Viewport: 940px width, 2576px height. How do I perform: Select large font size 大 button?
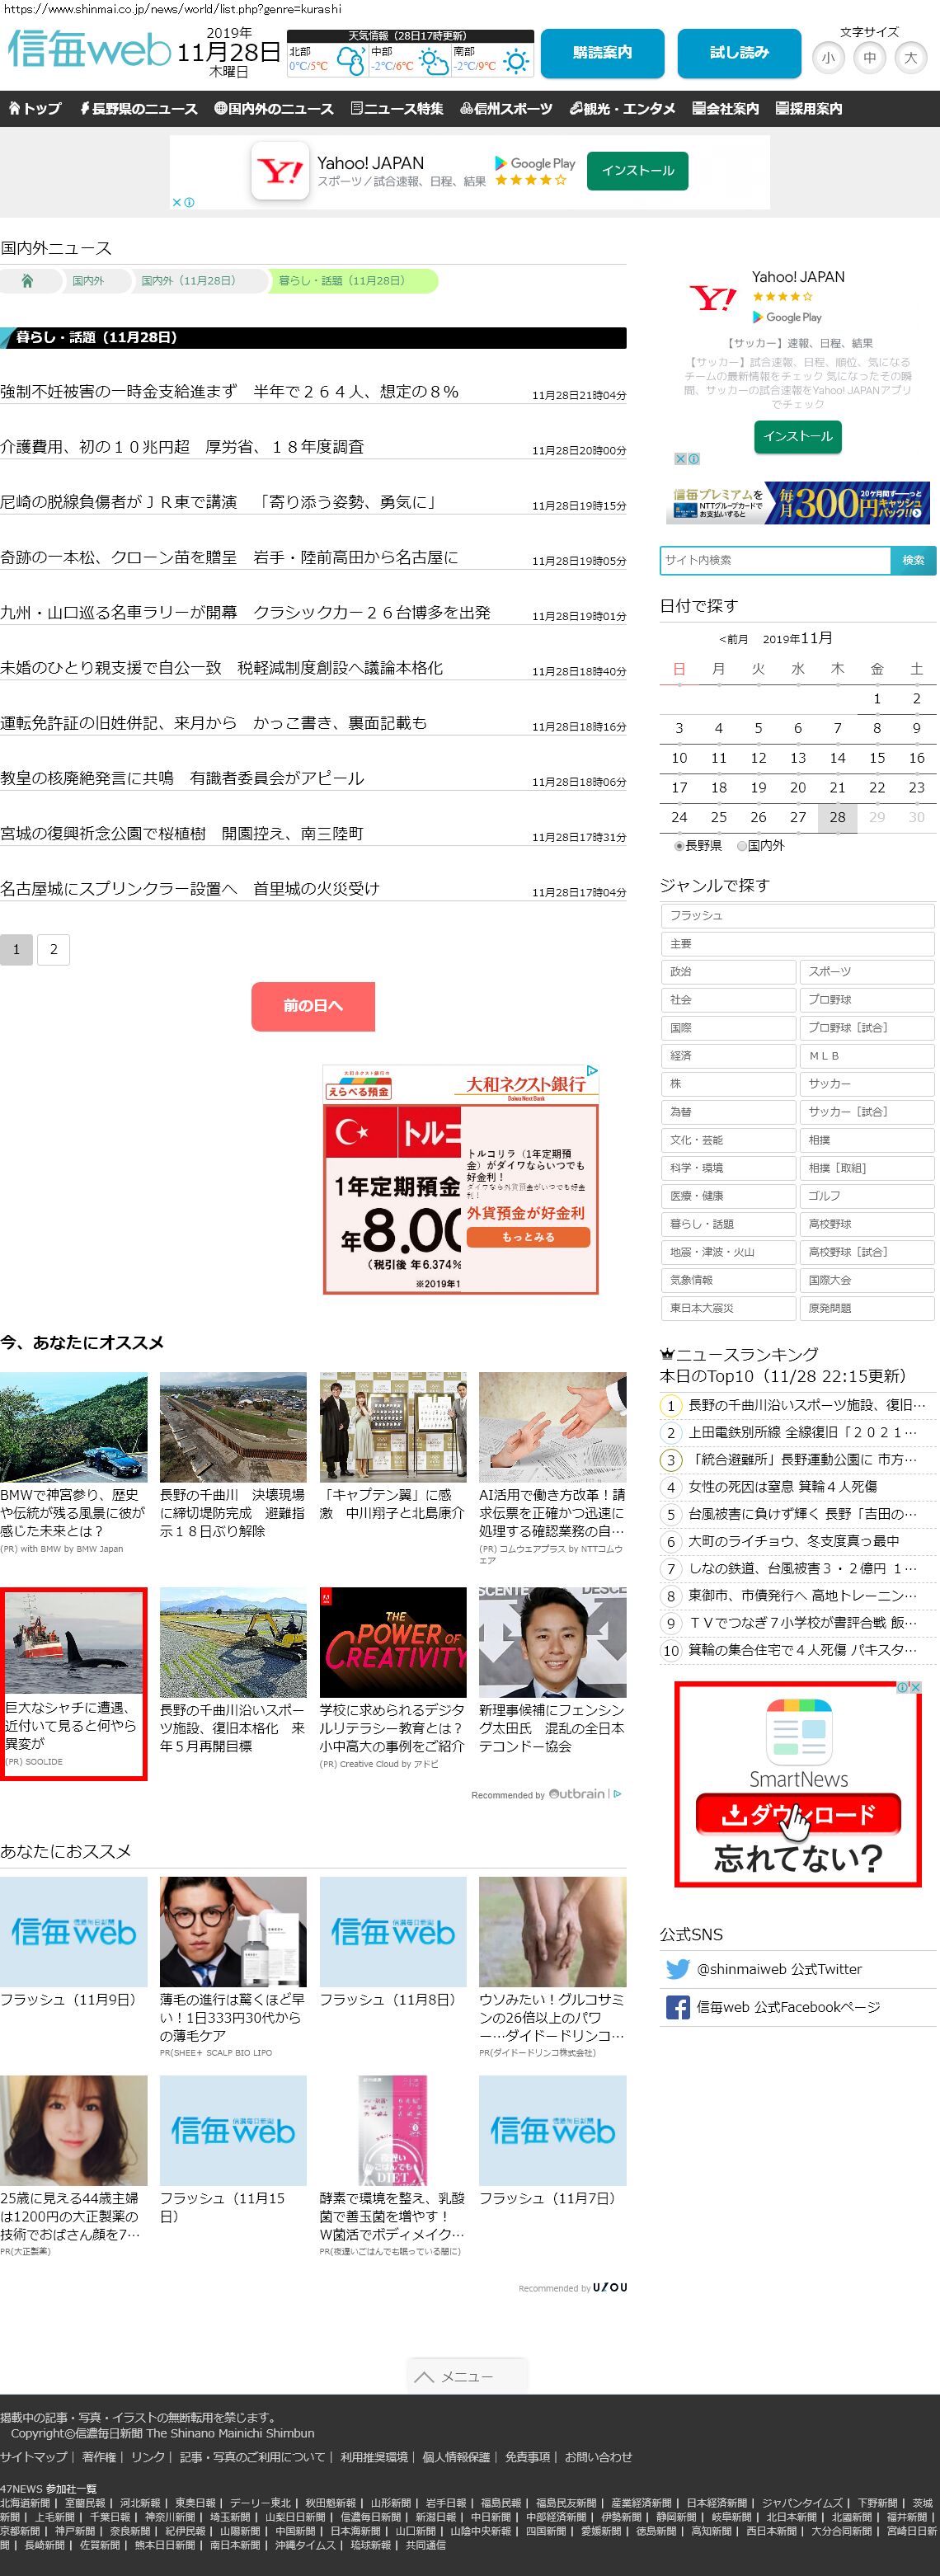910,58
